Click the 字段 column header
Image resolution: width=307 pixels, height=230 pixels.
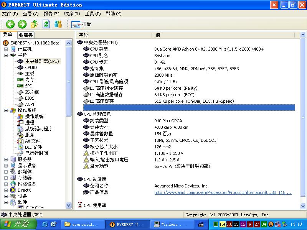coord(83,35)
